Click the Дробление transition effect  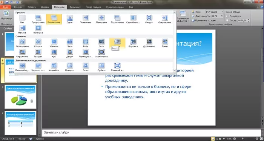(149, 43)
